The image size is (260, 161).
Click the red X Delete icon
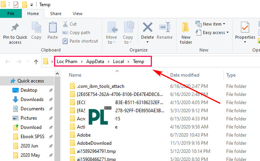pos(147,27)
